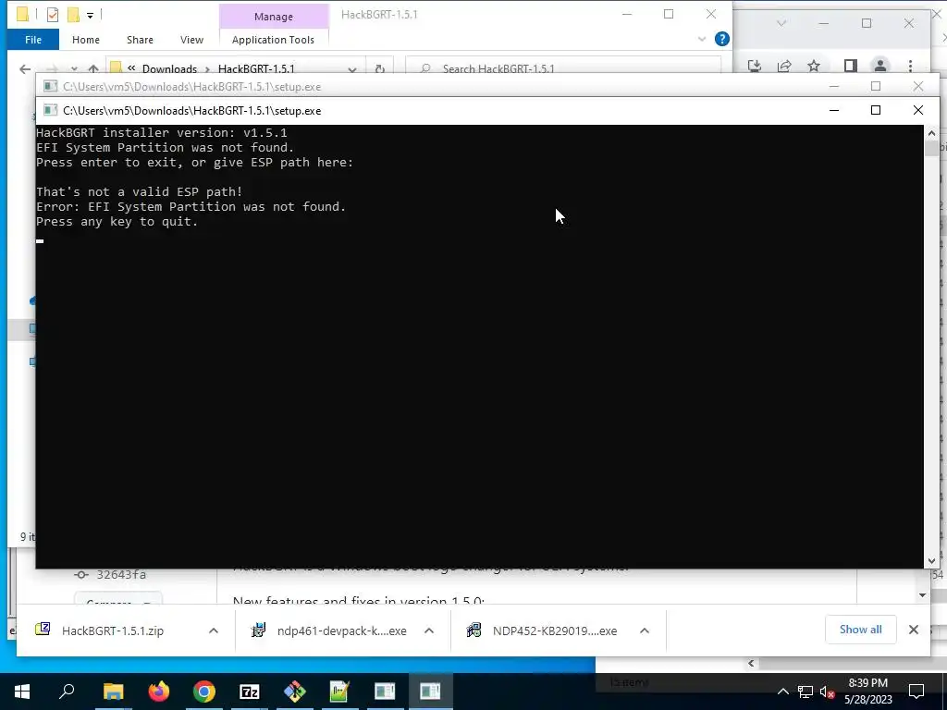This screenshot has height=710, width=947.
Task: Open Chrome's three-dot menu
Action: [910, 66]
